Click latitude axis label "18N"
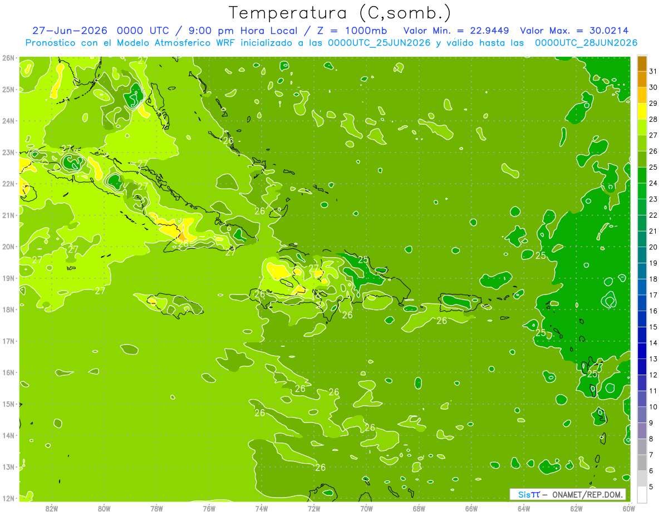 click(x=8, y=309)
